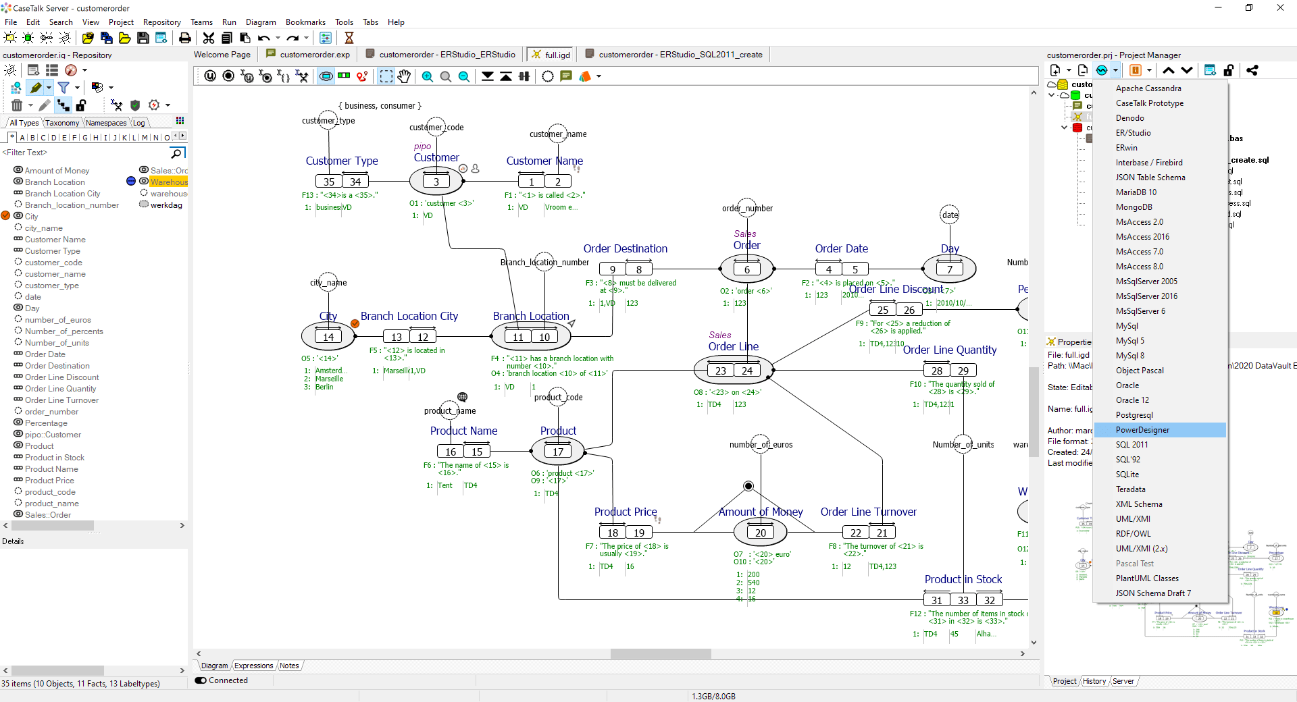
Task: Click the color swatches icon in diagram toolbar
Action: pyautogui.click(x=585, y=76)
